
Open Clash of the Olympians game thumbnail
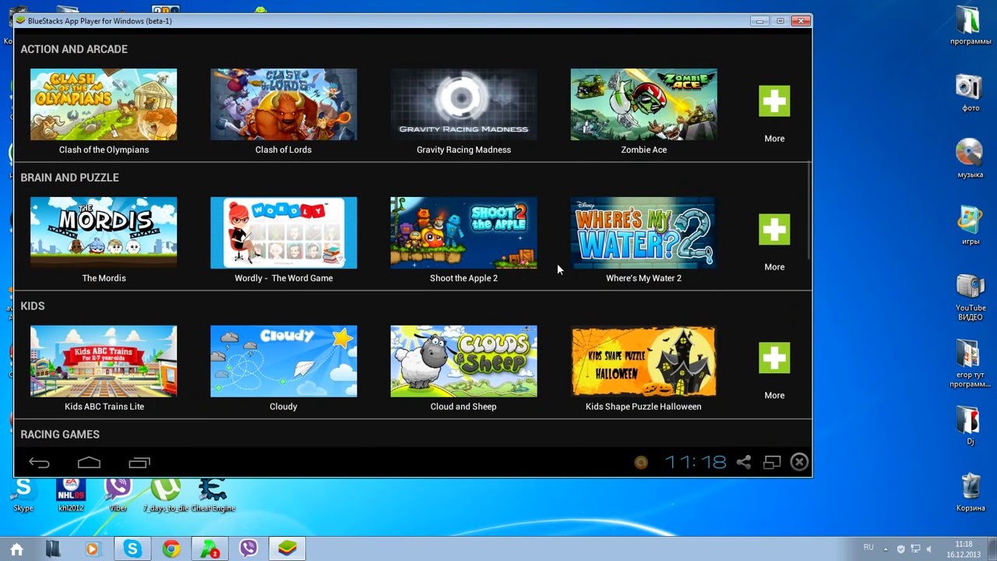pos(104,104)
